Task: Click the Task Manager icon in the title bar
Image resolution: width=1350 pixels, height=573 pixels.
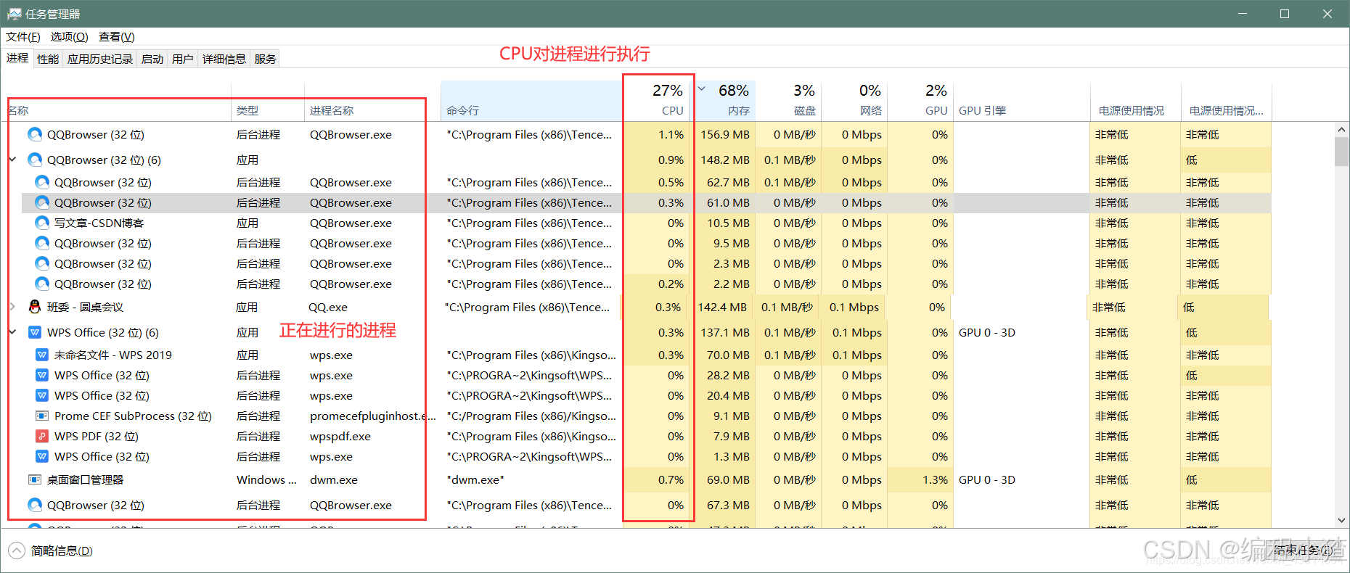Action: [14, 14]
